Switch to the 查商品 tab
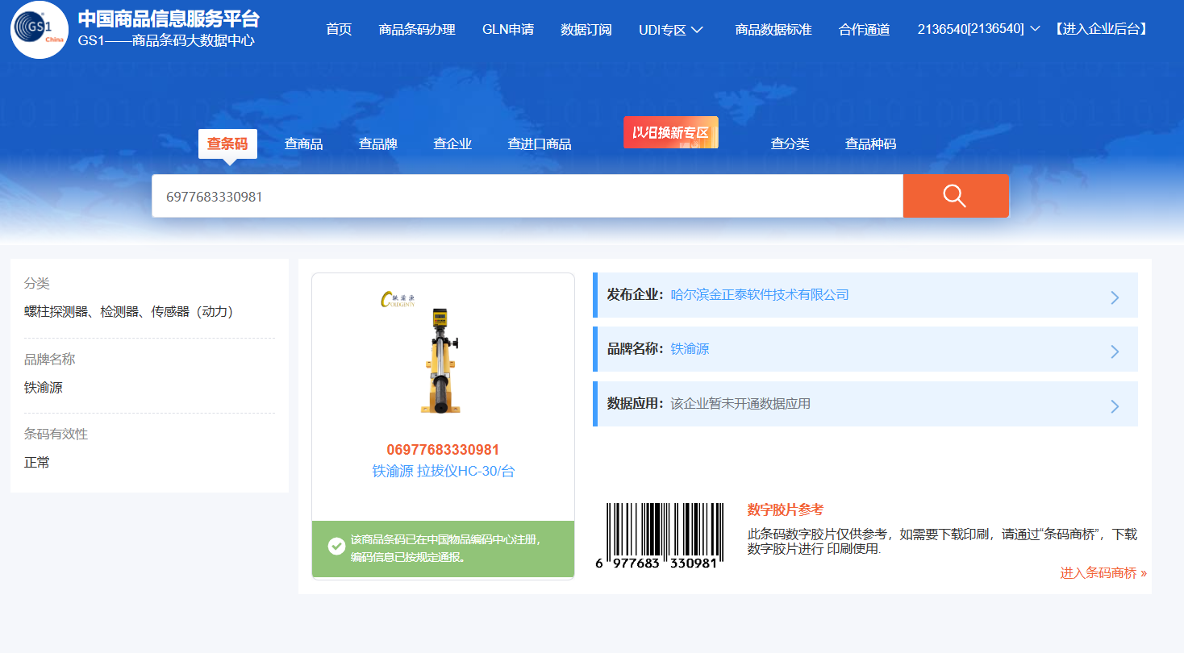This screenshot has width=1184, height=653. 304,144
